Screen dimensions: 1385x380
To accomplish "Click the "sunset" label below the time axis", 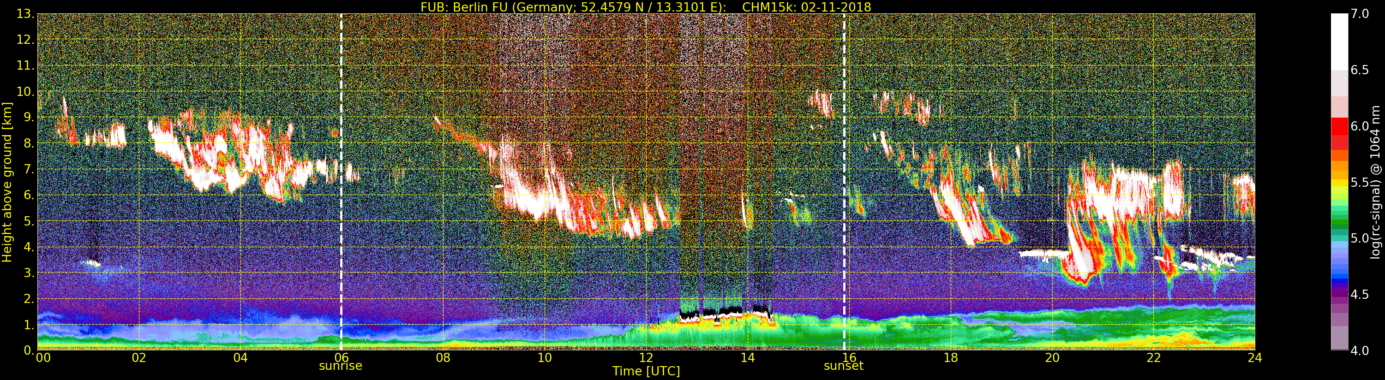I will pos(844,366).
